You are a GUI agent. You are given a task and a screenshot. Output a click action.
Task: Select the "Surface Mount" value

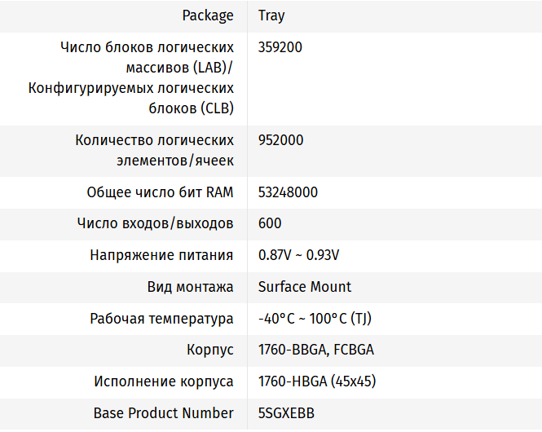[x=305, y=287]
